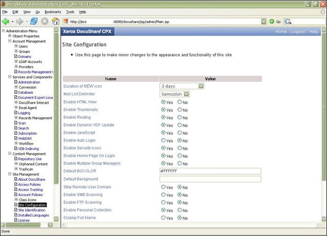The height and width of the screenshot is (236, 327).
Task: Click the page icon beside Database
Action: (16, 92)
